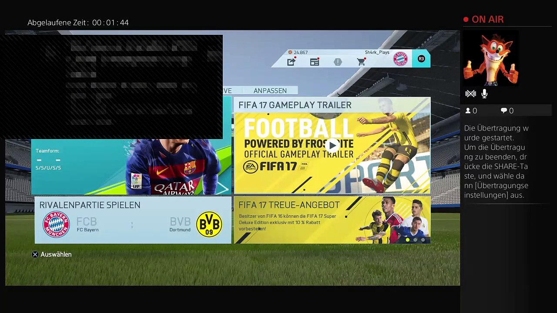The image size is (557, 313).
Task: Click the 24.867 coin balance text
Action: click(301, 52)
